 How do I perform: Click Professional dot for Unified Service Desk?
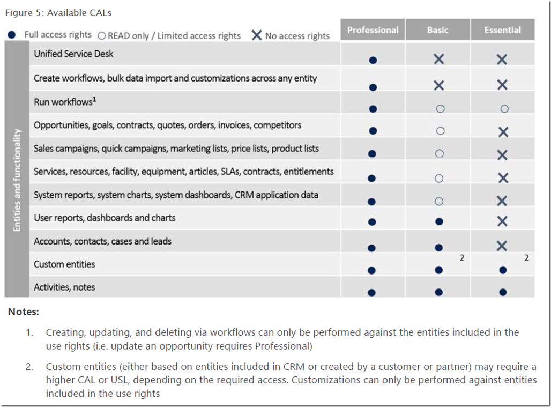(373, 60)
